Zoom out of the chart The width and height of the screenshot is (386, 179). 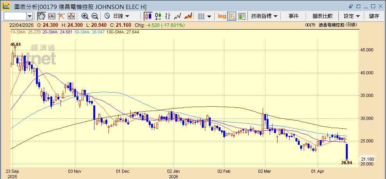(95, 16)
